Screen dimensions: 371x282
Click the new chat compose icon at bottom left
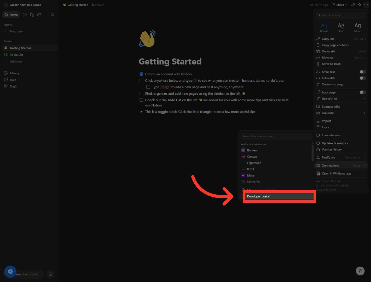coord(51,274)
